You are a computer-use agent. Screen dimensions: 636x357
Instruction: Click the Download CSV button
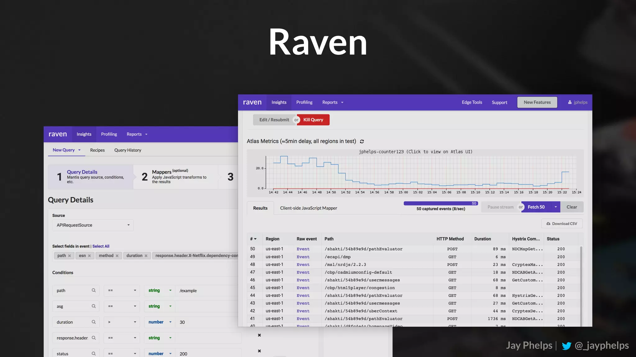(x=562, y=223)
